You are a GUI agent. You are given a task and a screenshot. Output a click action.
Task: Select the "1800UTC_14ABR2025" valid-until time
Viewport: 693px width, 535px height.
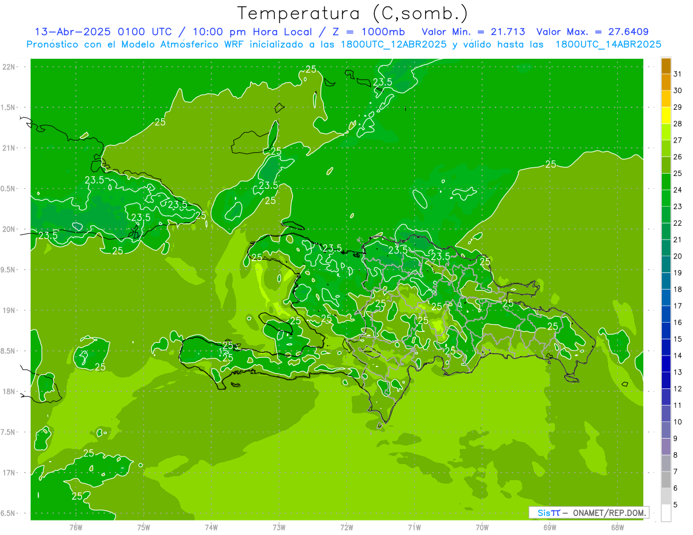(x=608, y=44)
